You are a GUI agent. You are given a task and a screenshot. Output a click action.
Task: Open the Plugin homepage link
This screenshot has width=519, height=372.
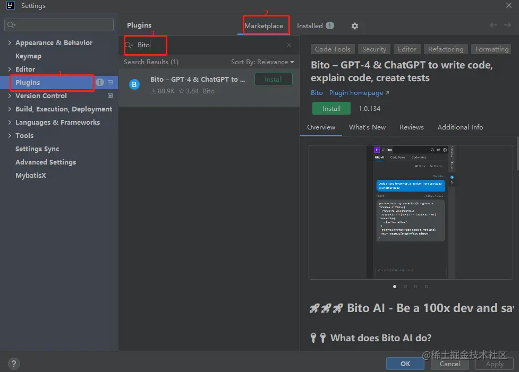359,93
